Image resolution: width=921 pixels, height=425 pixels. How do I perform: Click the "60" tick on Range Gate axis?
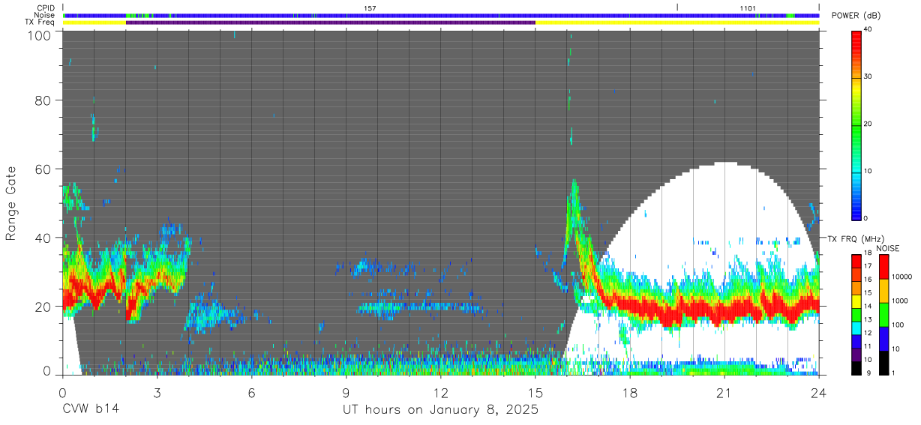coord(44,169)
